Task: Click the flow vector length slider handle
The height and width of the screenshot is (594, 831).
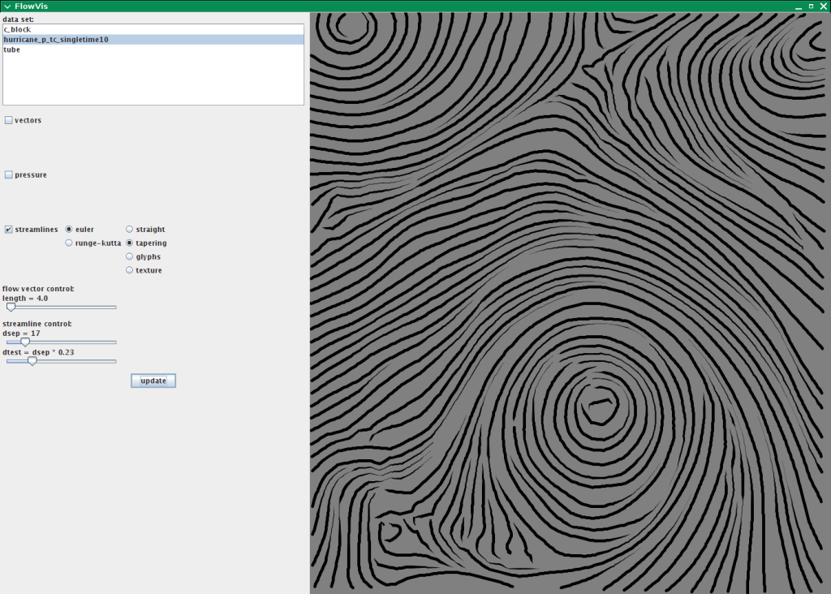Action: coord(11,308)
